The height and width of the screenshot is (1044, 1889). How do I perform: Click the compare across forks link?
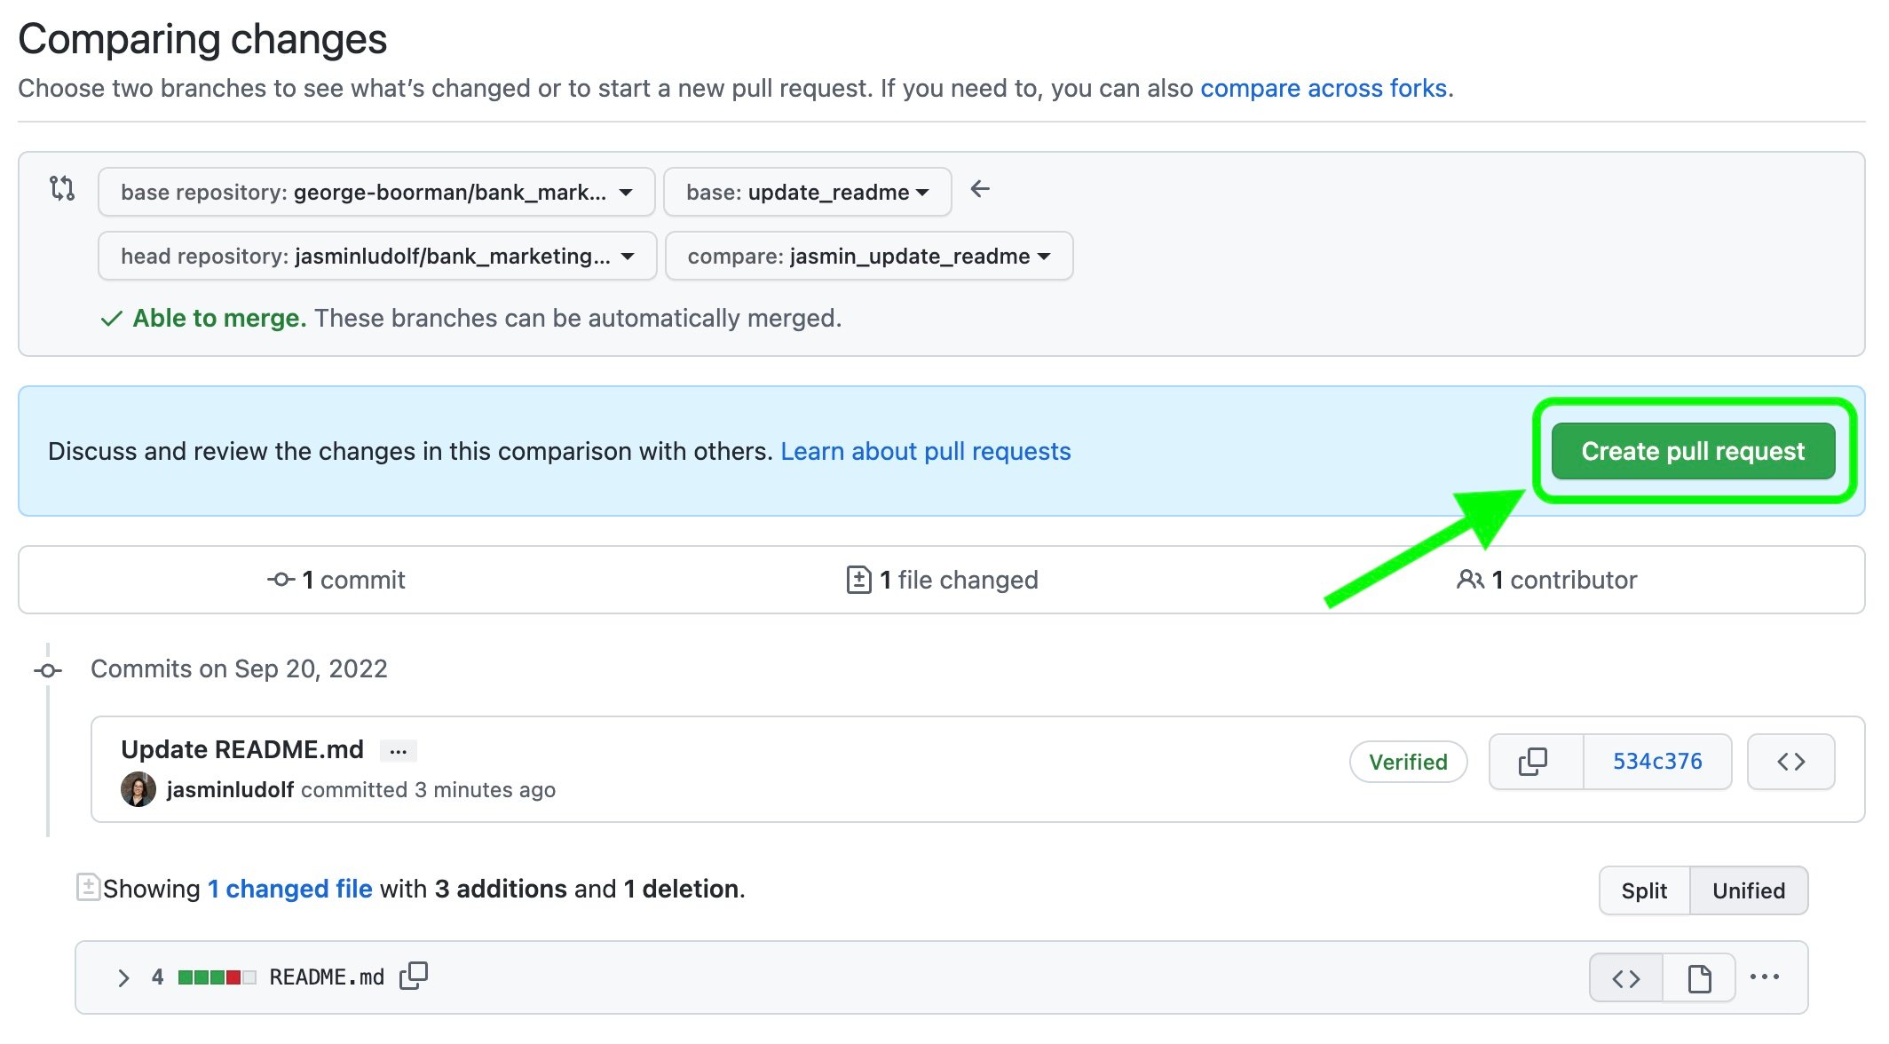(x=1324, y=88)
